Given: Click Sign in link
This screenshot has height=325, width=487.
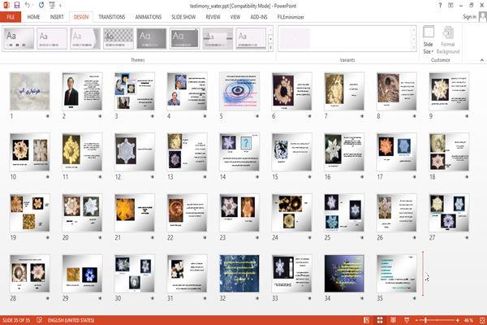Looking at the screenshot, I should pyautogui.click(x=469, y=17).
